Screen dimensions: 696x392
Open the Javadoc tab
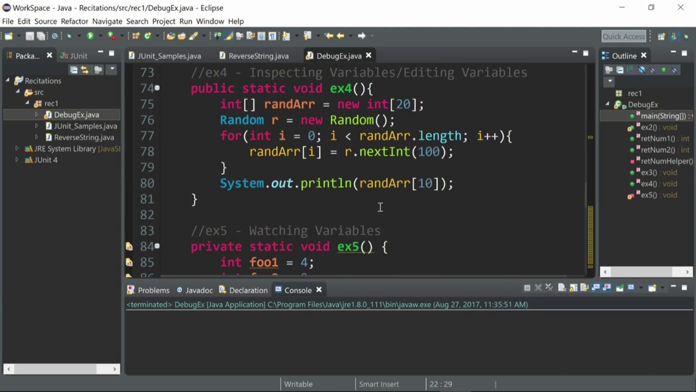pos(194,290)
